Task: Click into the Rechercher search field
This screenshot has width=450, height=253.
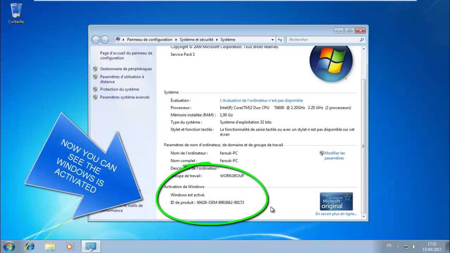Action: click(323, 40)
